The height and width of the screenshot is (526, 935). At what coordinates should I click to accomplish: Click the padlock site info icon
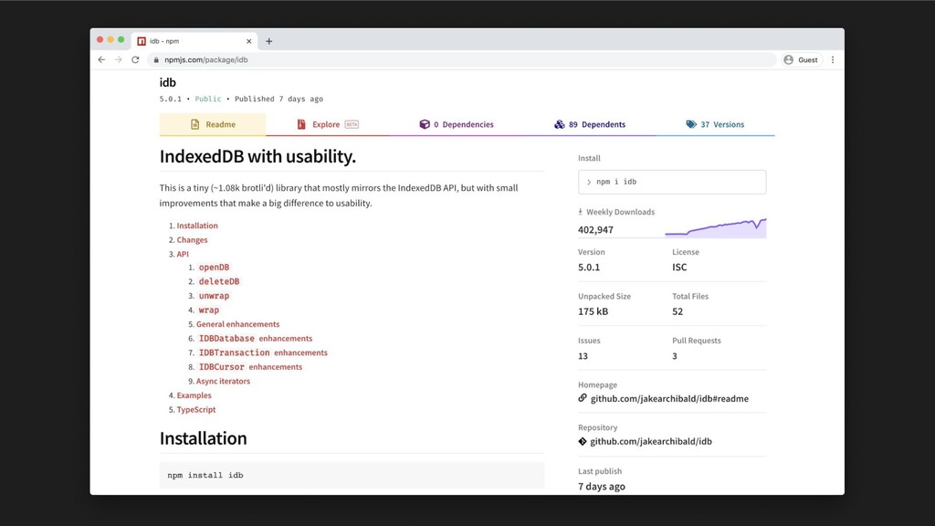[x=156, y=59]
